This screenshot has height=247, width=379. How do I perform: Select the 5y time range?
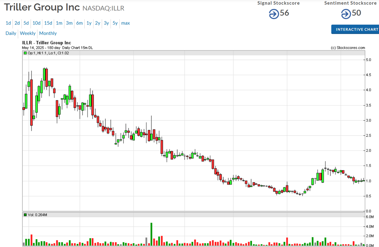point(115,23)
